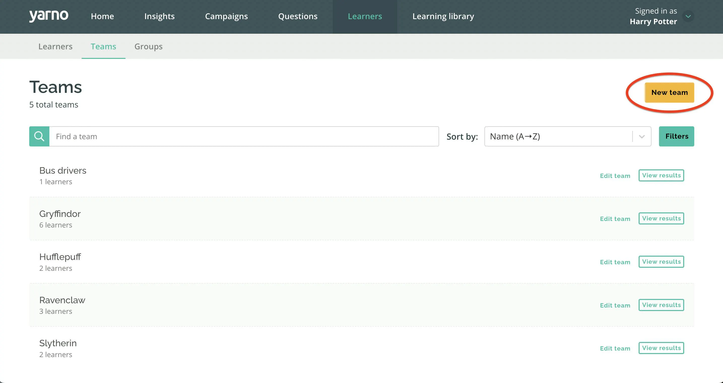View results for Bus drivers
Screen dimensions: 723x383
point(661,175)
